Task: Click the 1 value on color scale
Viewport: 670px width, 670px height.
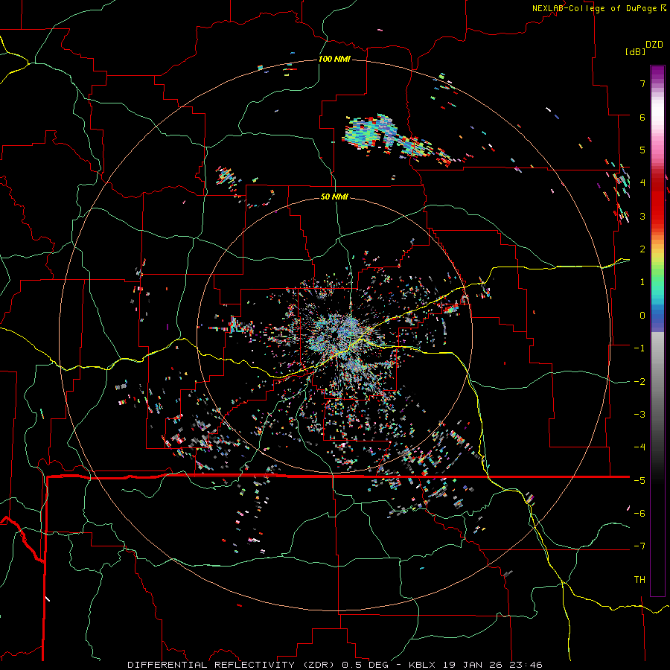Action: pos(642,282)
